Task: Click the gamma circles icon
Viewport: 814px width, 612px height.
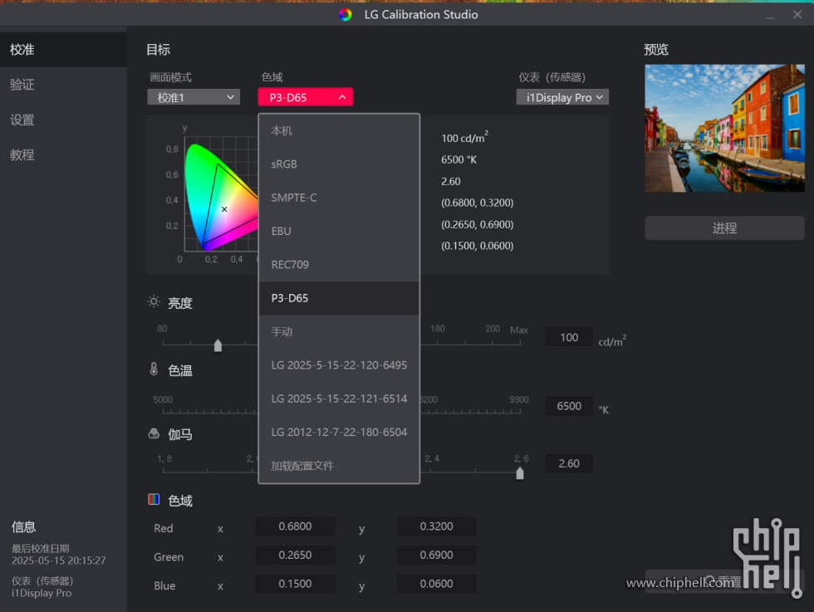Action: (x=154, y=433)
